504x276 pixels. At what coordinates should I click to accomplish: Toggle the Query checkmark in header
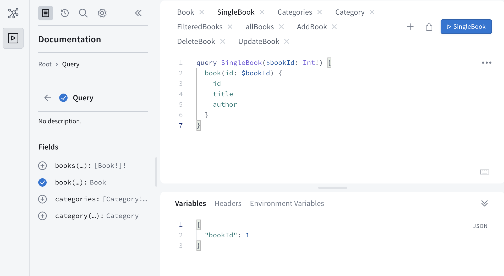click(63, 98)
